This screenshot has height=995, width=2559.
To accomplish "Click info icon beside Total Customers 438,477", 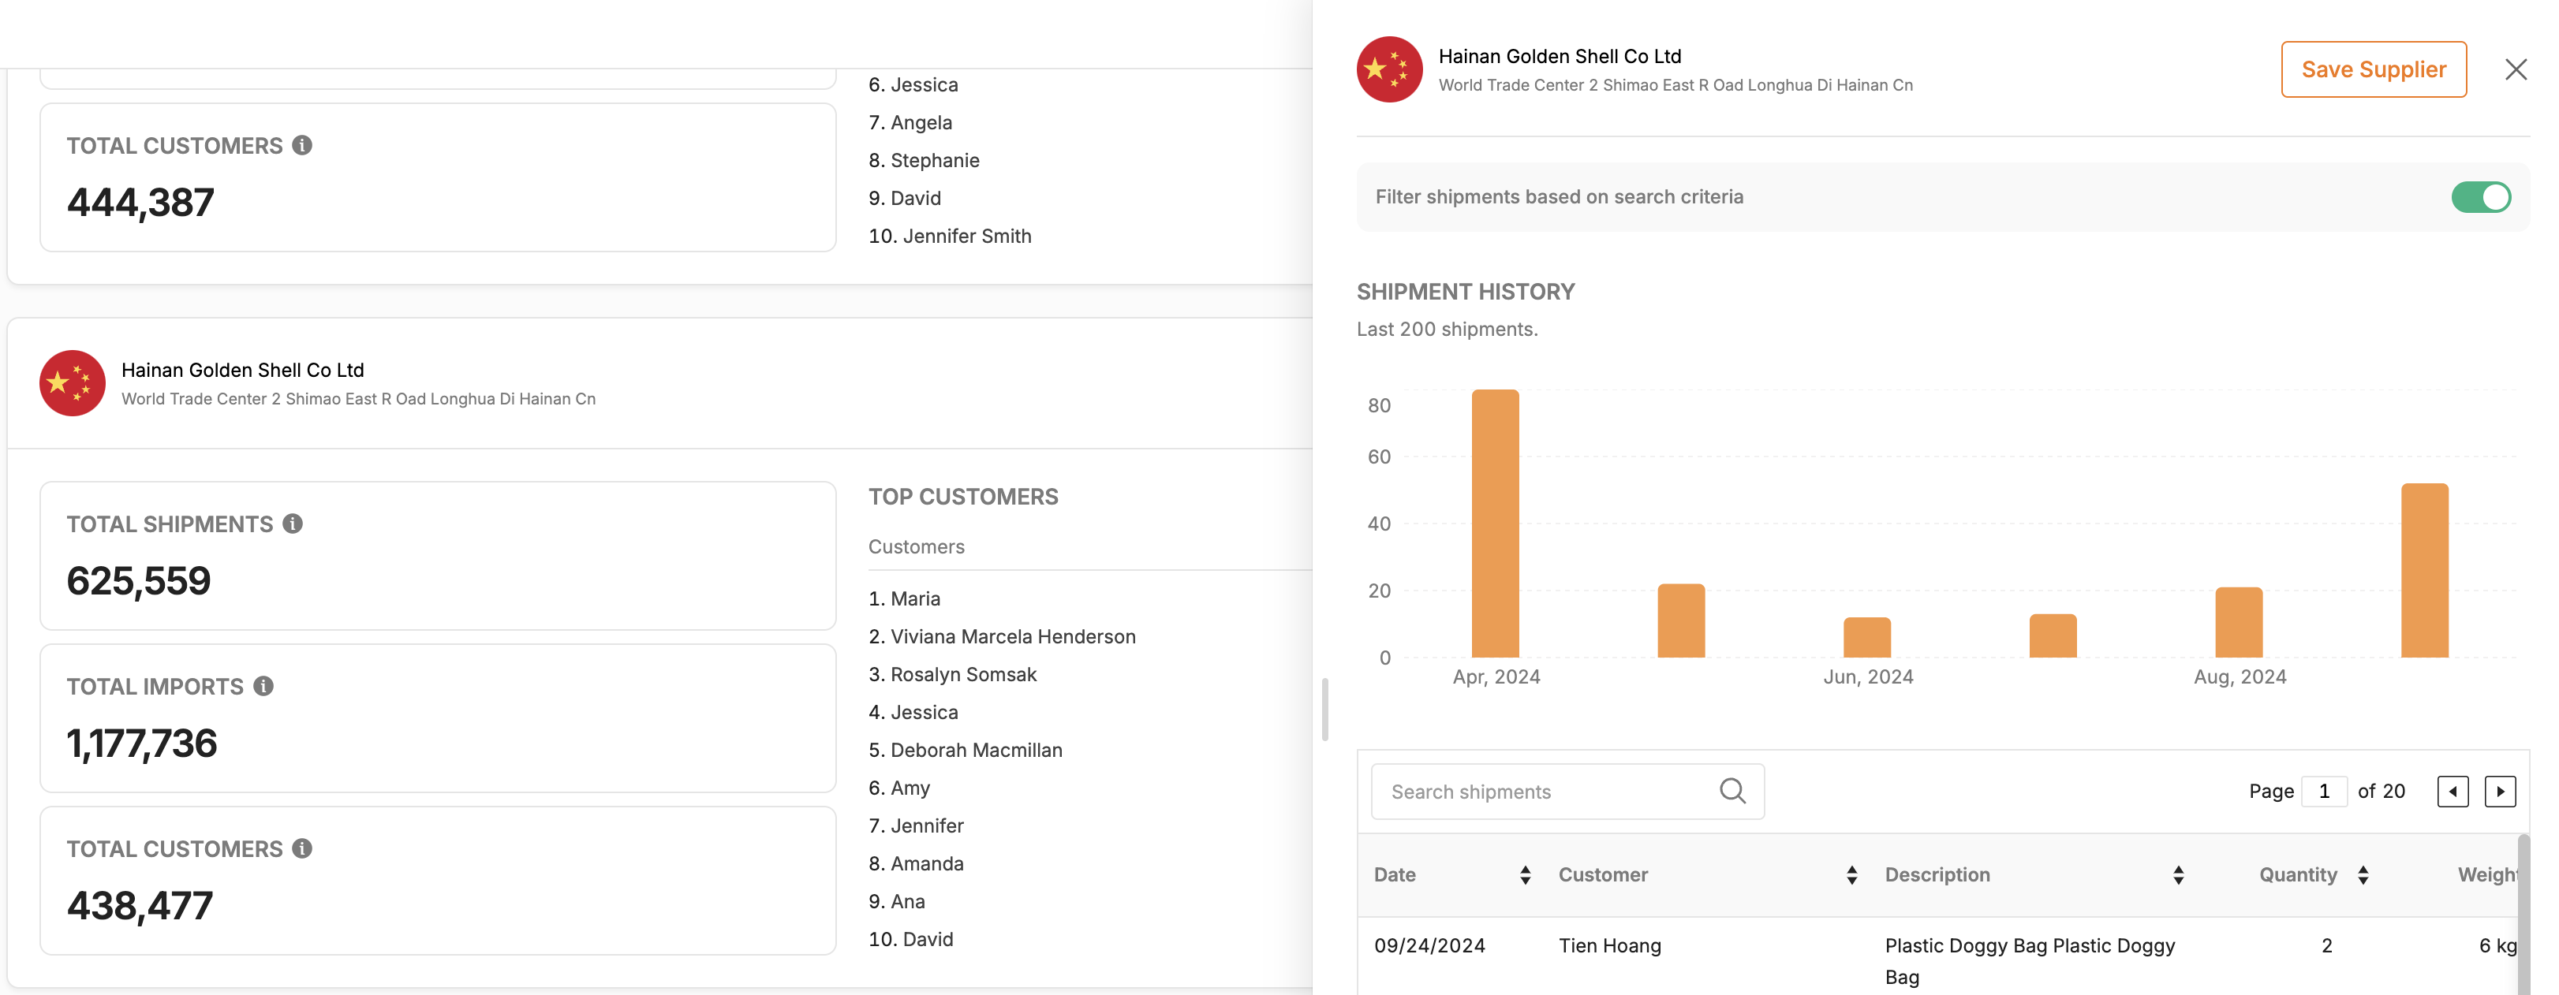I will coord(302,848).
